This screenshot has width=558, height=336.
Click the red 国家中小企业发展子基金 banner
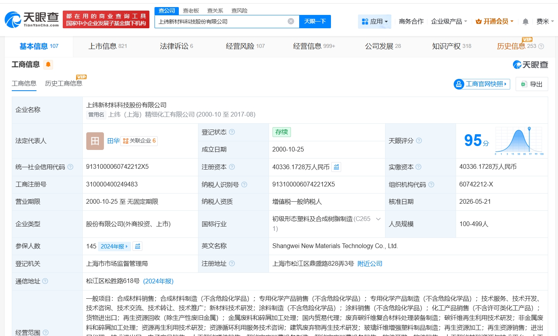pos(106,20)
